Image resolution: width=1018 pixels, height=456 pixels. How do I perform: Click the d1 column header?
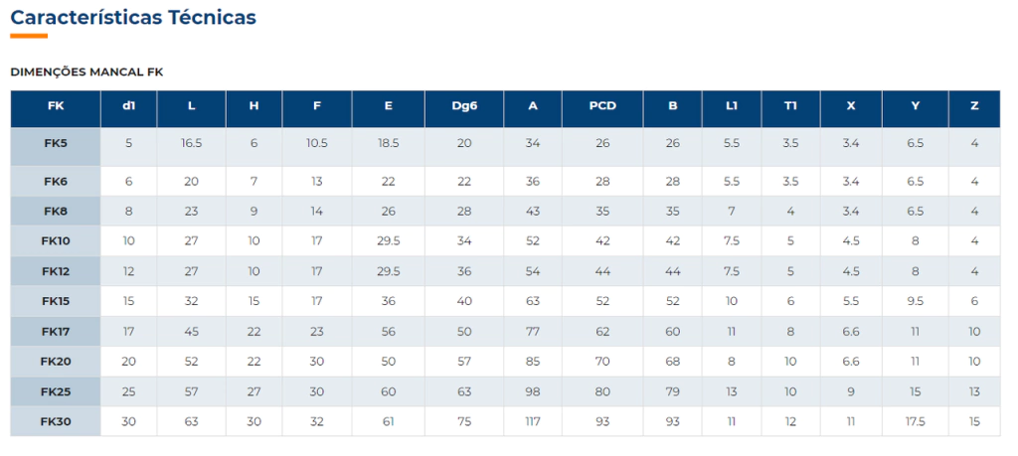click(x=128, y=107)
